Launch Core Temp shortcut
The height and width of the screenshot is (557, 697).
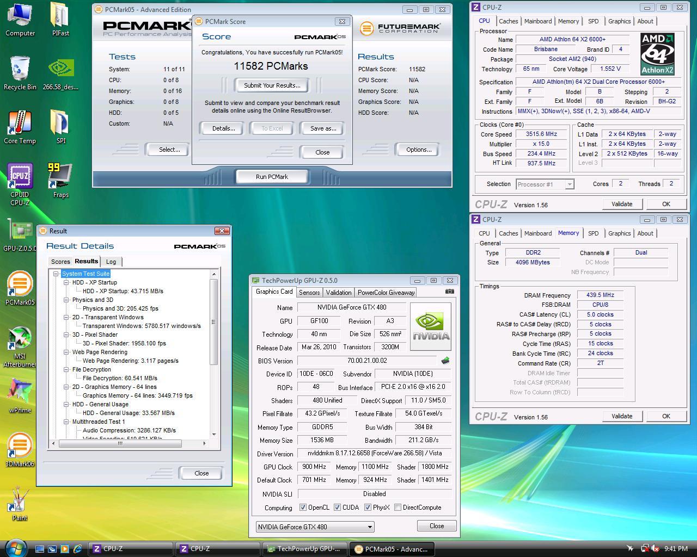20,127
